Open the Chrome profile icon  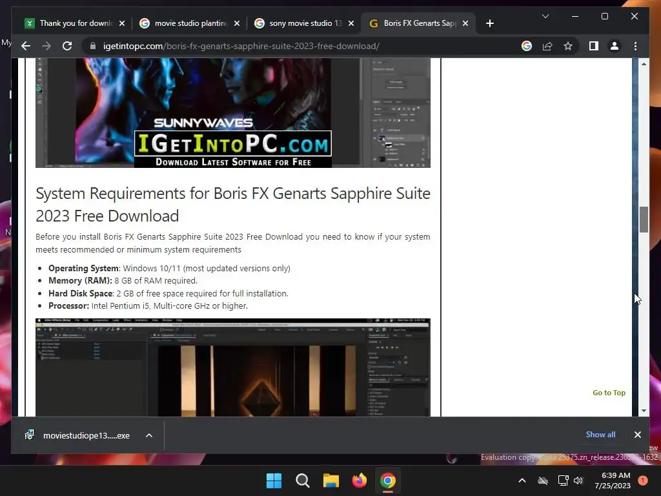tap(615, 46)
